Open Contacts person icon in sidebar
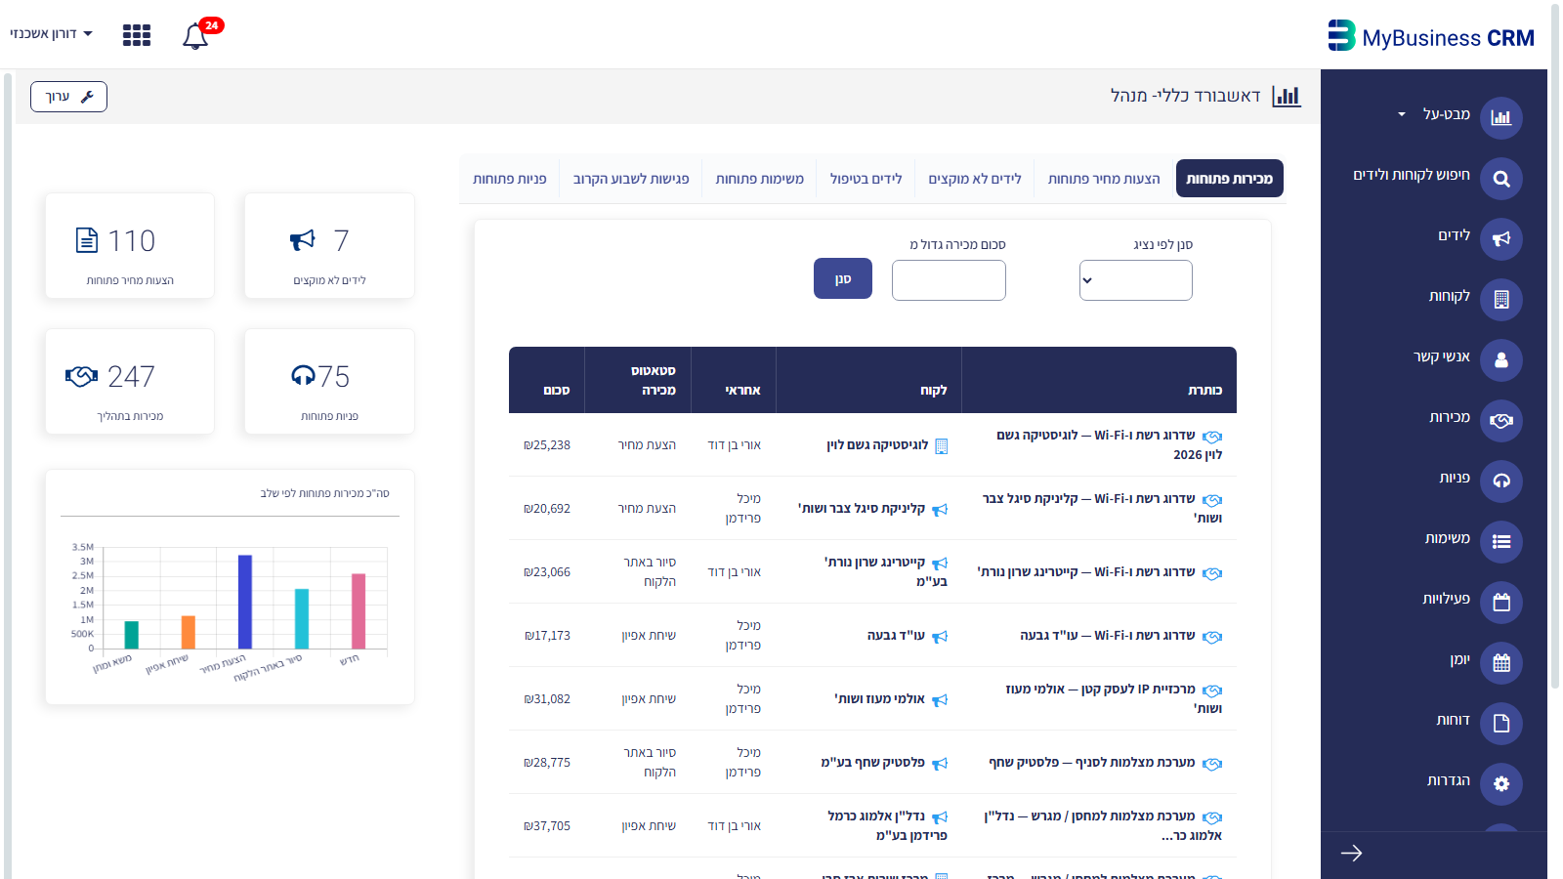The height and width of the screenshot is (879, 1563). [1501, 360]
